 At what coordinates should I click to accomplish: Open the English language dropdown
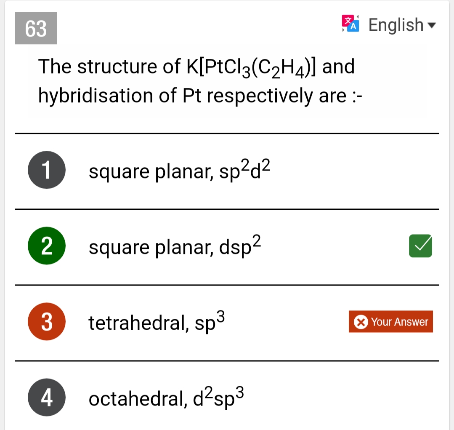pyautogui.click(x=402, y=25)
